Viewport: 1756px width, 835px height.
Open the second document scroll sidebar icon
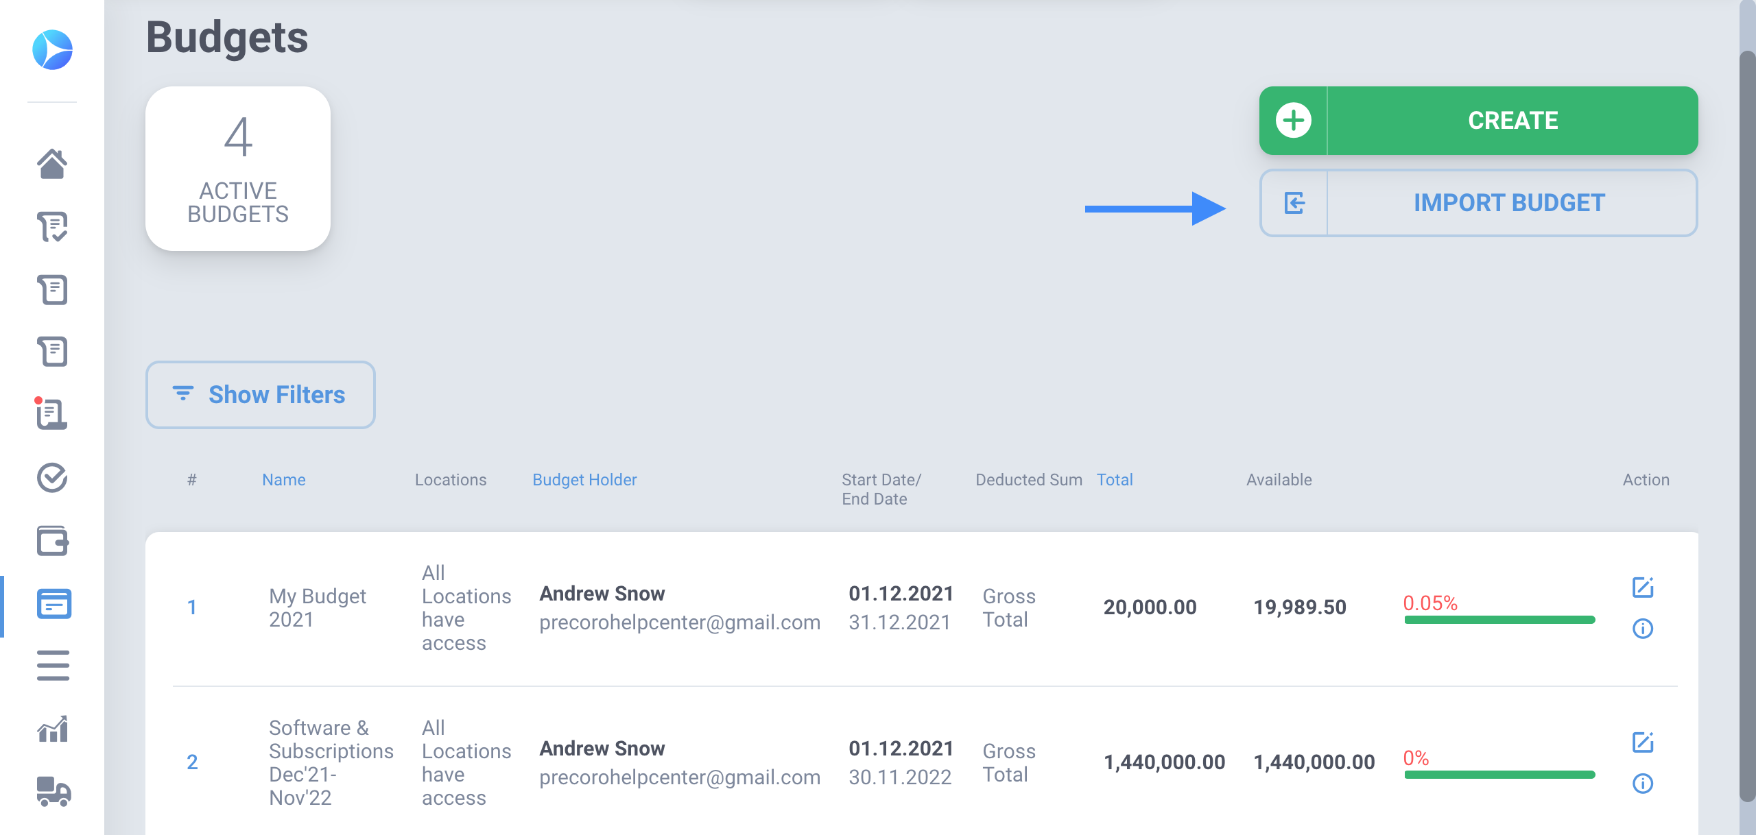click(52, 290)
